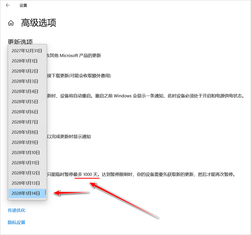Image resolution: width=251 pixels, height=235 pixels.
Task: Click the back arrow icon
Action: coord(8,5)
